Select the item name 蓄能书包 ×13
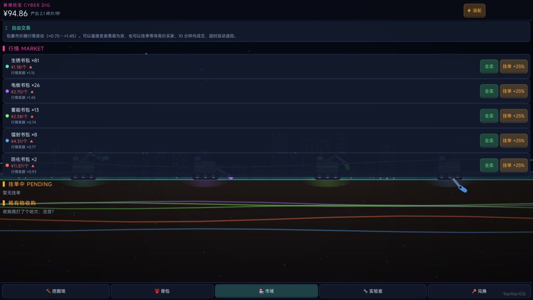The height and width of the screenshot is (300, 533). 25,110
